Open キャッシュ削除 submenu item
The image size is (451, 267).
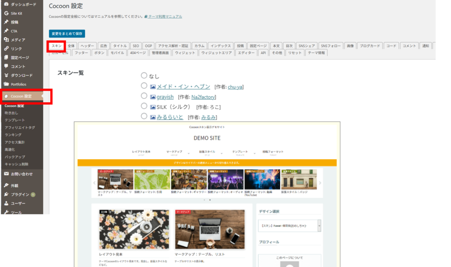point(16,164)
